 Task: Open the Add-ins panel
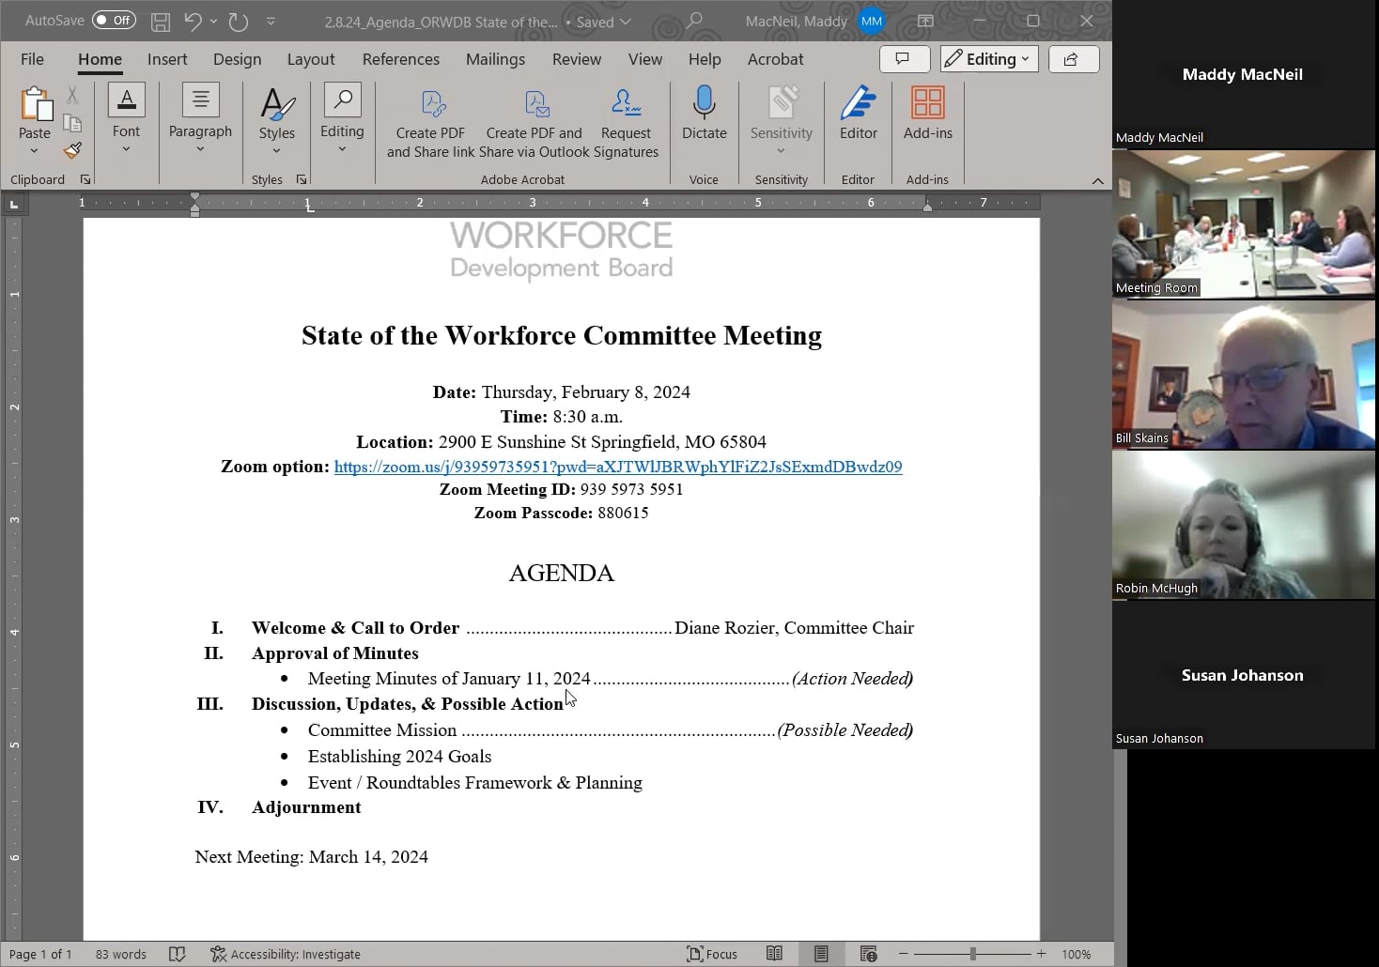(x=927, y=117)
